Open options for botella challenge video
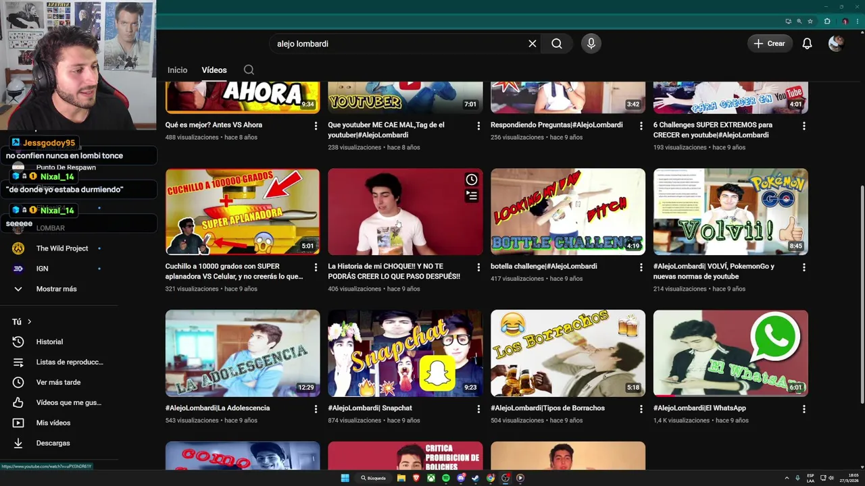Image resolution: width=865 pixels, height=486 pixels. click(x=641, y=267)
